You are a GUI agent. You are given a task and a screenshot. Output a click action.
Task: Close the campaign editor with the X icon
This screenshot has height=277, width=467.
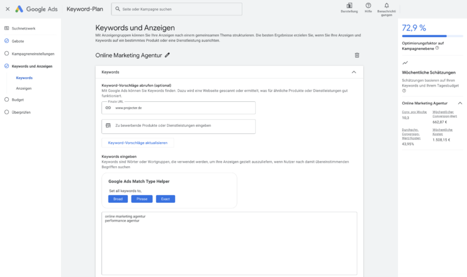[x=8, y=9]
